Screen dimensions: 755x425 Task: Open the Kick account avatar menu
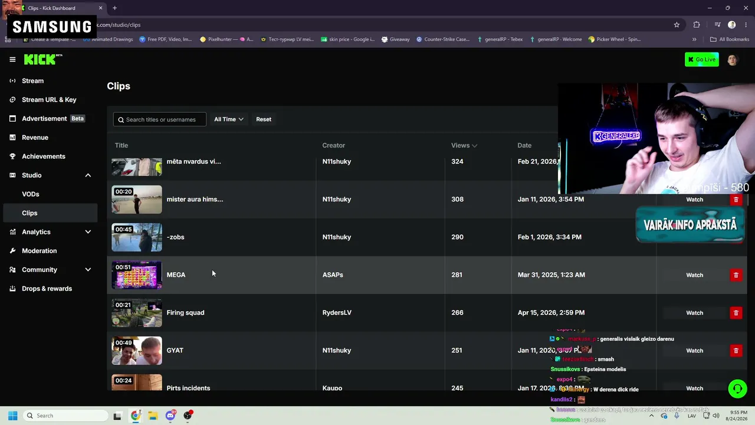click(x=733, y=60)
